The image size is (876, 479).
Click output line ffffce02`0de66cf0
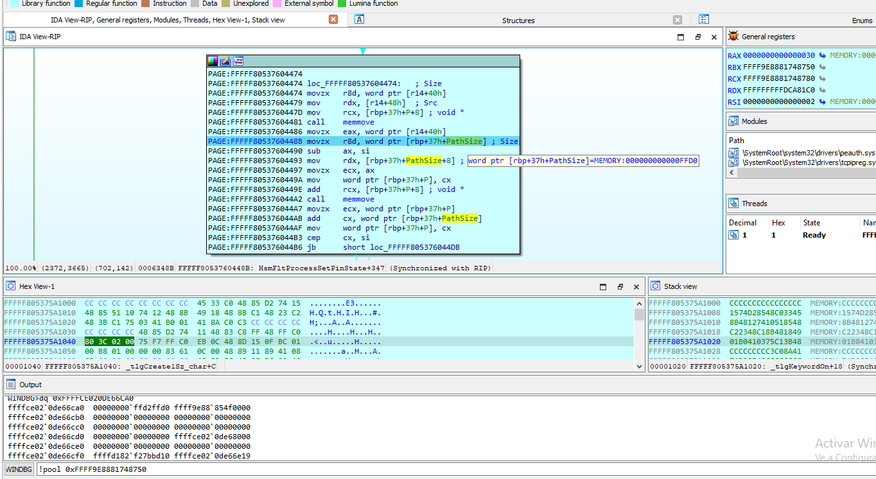pyautogui.click(x=129, y=456)
